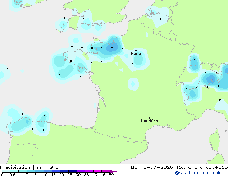Select the 30–35 mm purple legend swatch
Image resolution: width=228 pixels, height=176 pixels.
tap(81, 171)
